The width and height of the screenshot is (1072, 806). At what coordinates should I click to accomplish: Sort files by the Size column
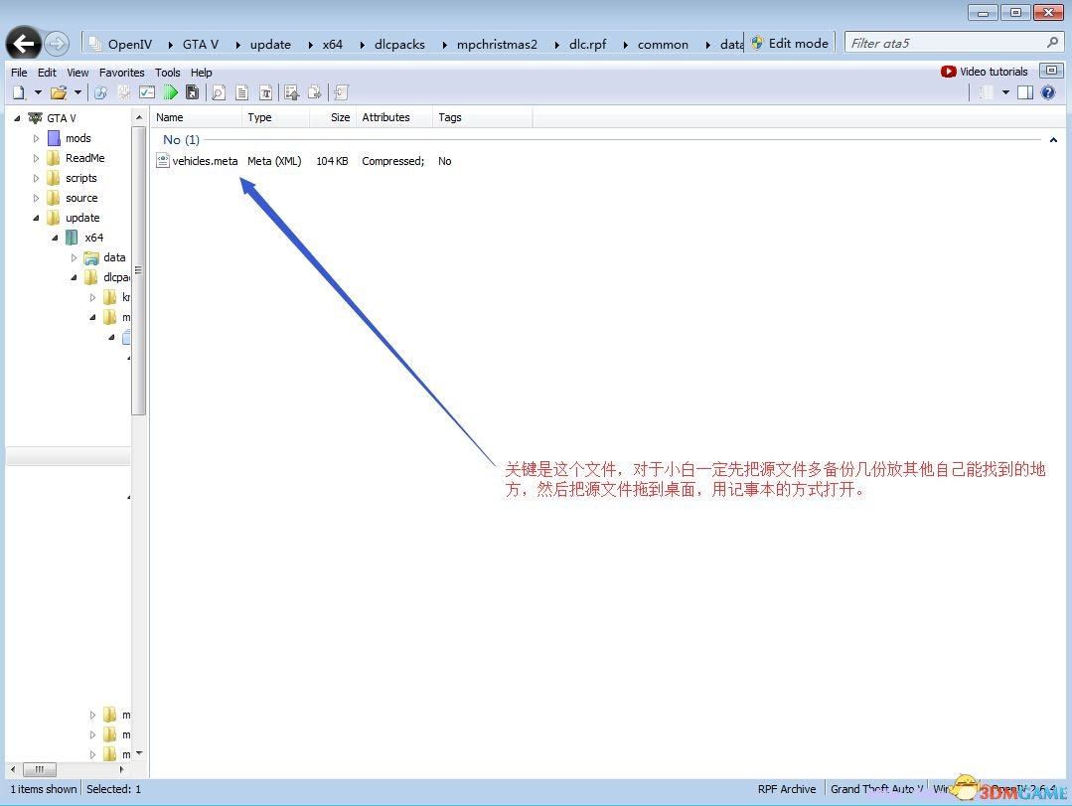332,117
